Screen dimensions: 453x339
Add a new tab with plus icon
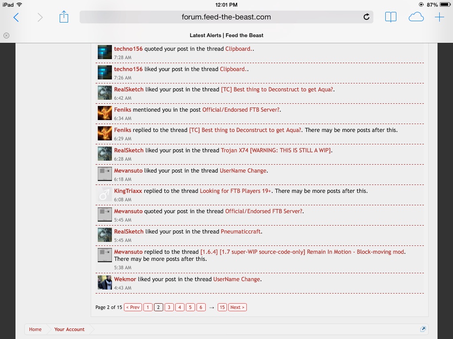439,17
